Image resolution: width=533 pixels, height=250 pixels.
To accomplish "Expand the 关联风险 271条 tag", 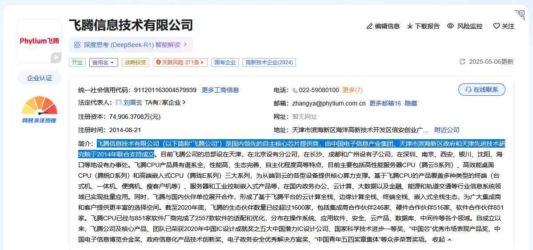I will [180, 62].
